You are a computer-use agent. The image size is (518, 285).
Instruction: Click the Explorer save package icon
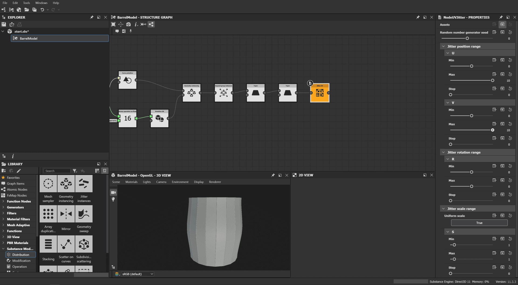pos(4,24)
